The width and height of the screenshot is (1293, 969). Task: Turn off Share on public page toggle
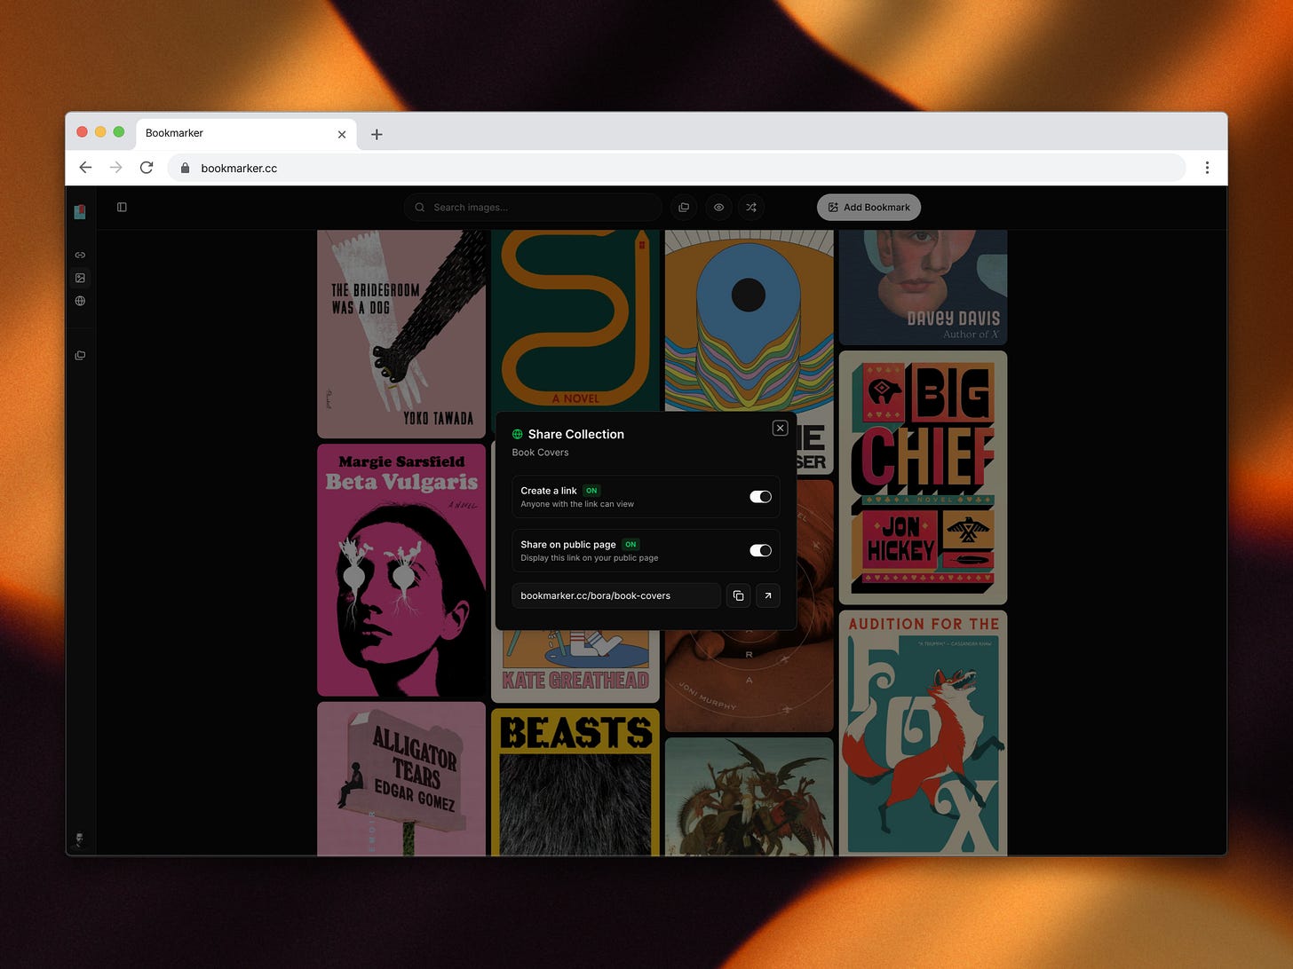point(760,550)
